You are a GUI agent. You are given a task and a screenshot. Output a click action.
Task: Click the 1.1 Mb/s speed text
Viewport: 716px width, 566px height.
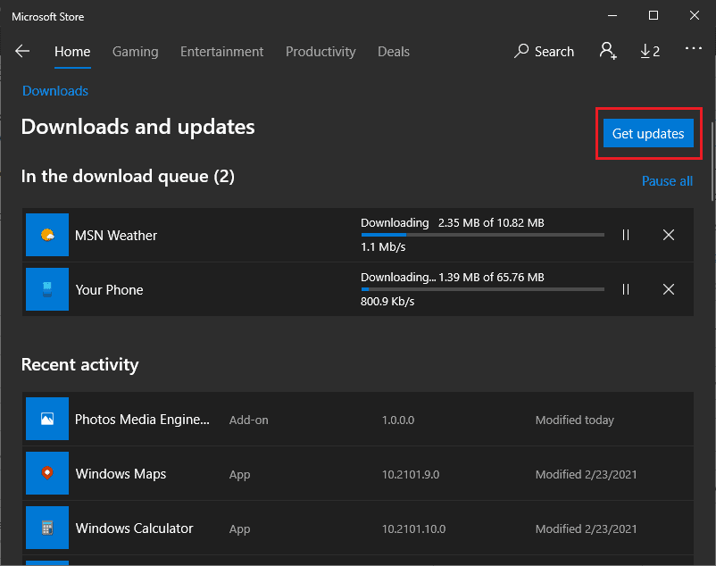383,247
